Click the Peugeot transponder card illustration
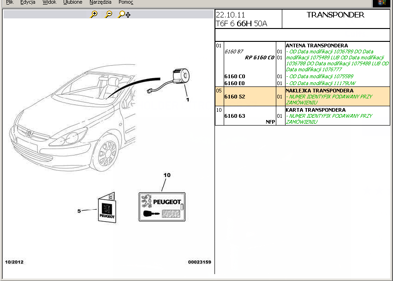Viewport: 393px width, 281px height. click(162, 207)
